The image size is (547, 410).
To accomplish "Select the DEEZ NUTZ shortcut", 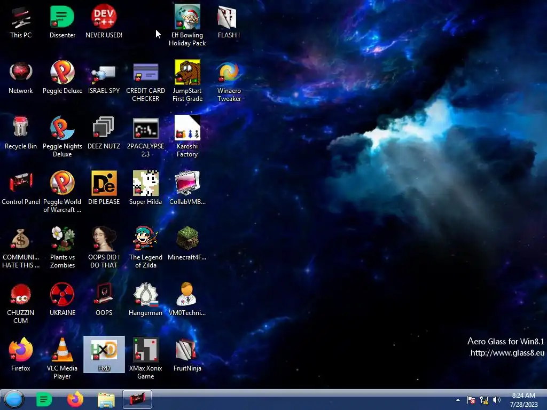I will click(104, 133).
